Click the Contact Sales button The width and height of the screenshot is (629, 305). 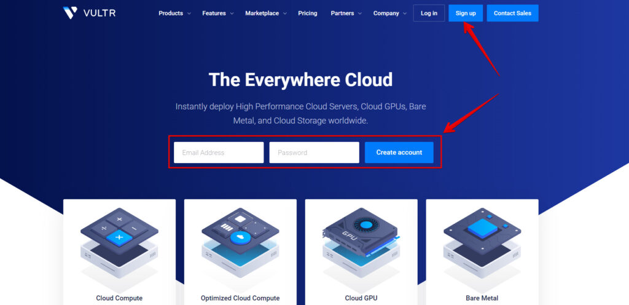point(513,14)
